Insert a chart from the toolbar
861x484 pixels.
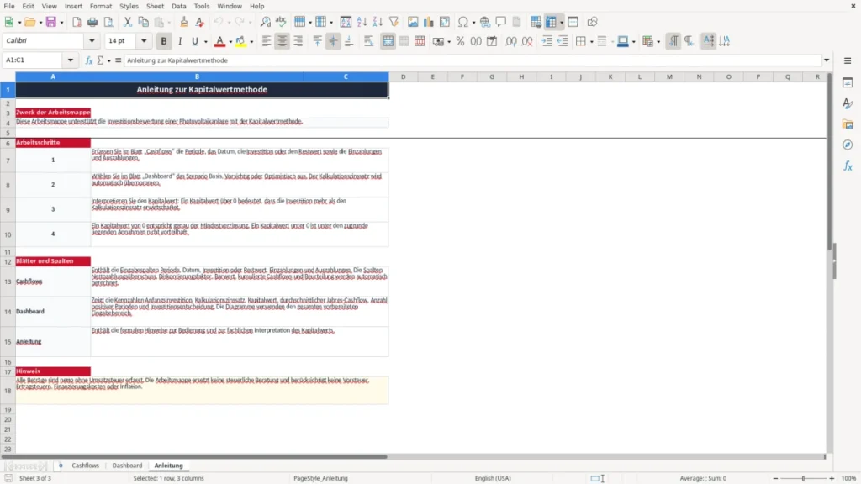(x=428, y=22)
